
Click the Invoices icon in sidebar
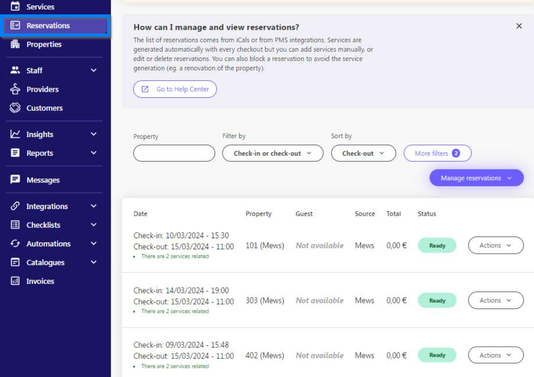[x=15, y=281]
